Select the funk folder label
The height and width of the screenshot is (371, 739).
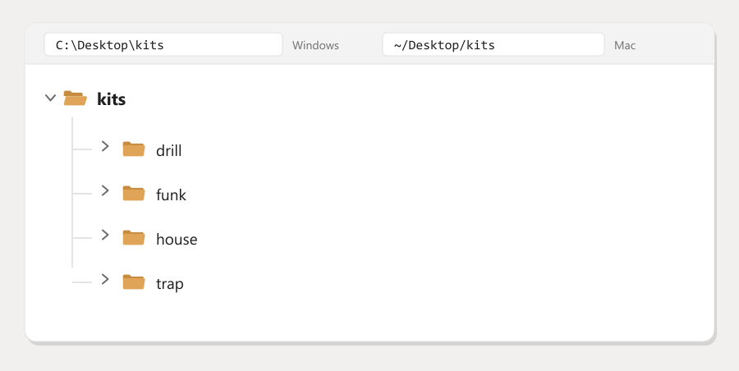[x=171, y=195]
